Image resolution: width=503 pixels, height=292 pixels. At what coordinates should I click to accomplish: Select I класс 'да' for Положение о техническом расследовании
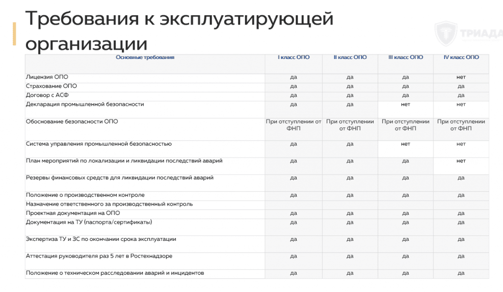tap(294, 273)
